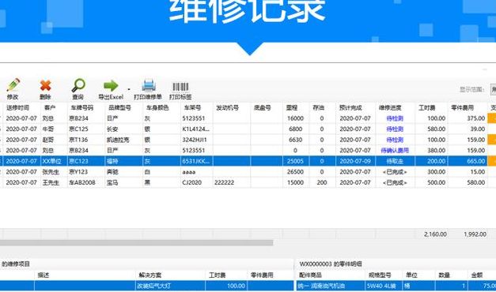
Task: Click brand cell 长安
Action: [x=112, y=129]
